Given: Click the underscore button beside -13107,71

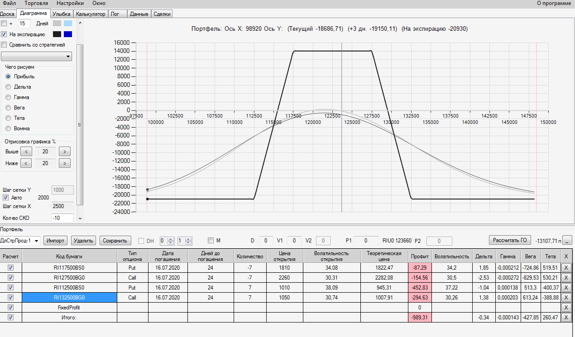Looking at the screenshot, I should coord(568,240).
